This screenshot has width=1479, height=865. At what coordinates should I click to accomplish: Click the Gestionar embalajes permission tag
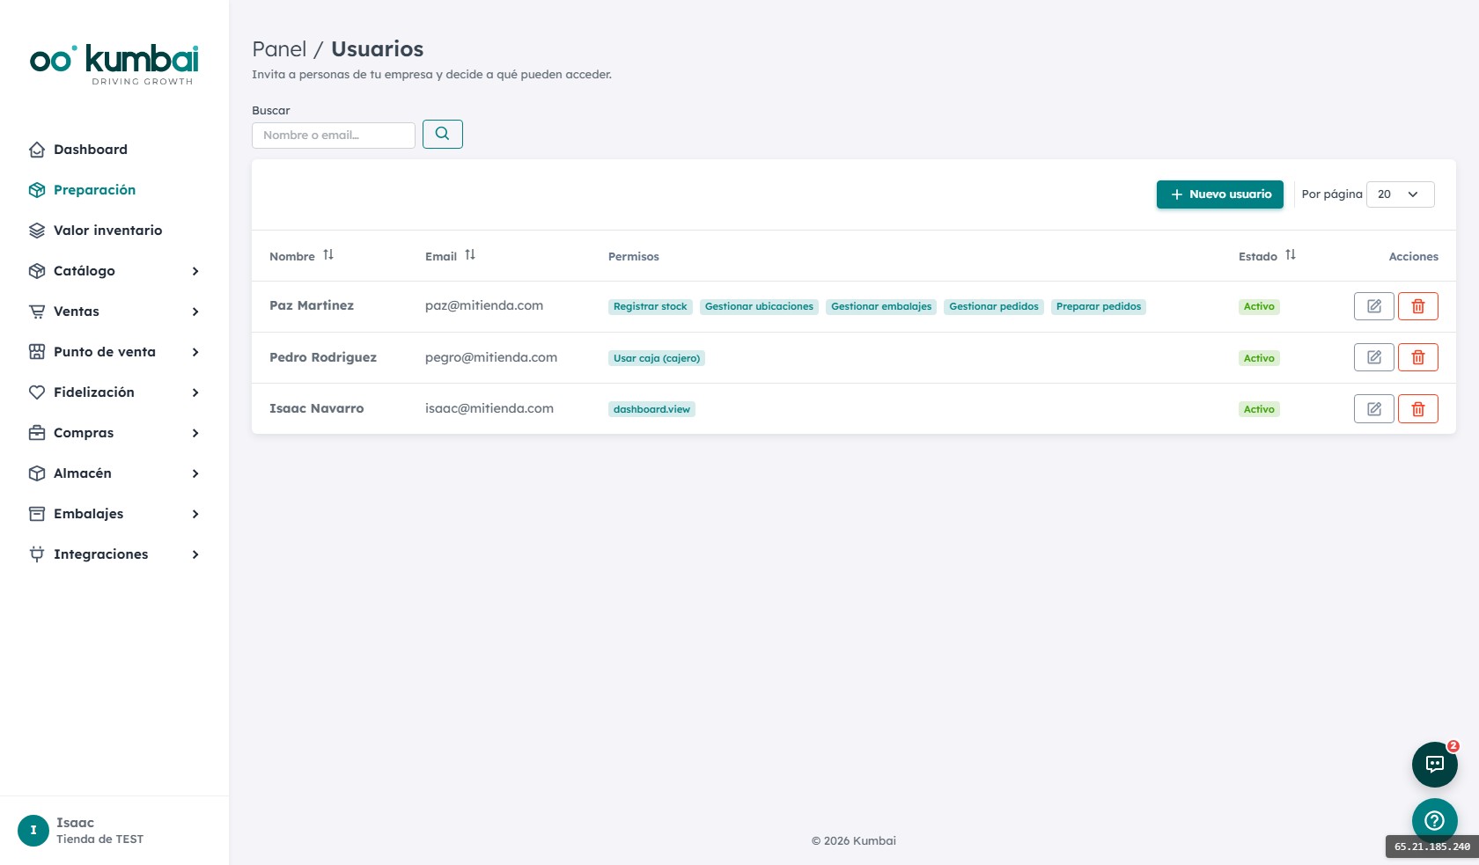881,307
